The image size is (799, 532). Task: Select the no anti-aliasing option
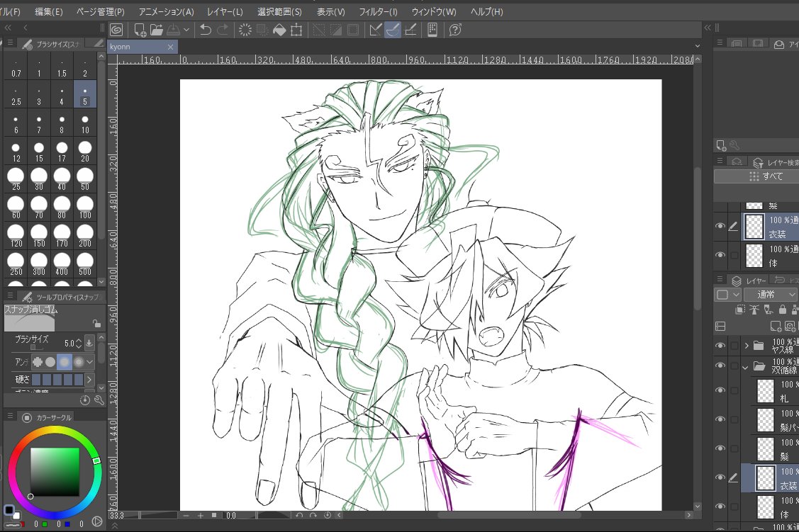37,362
